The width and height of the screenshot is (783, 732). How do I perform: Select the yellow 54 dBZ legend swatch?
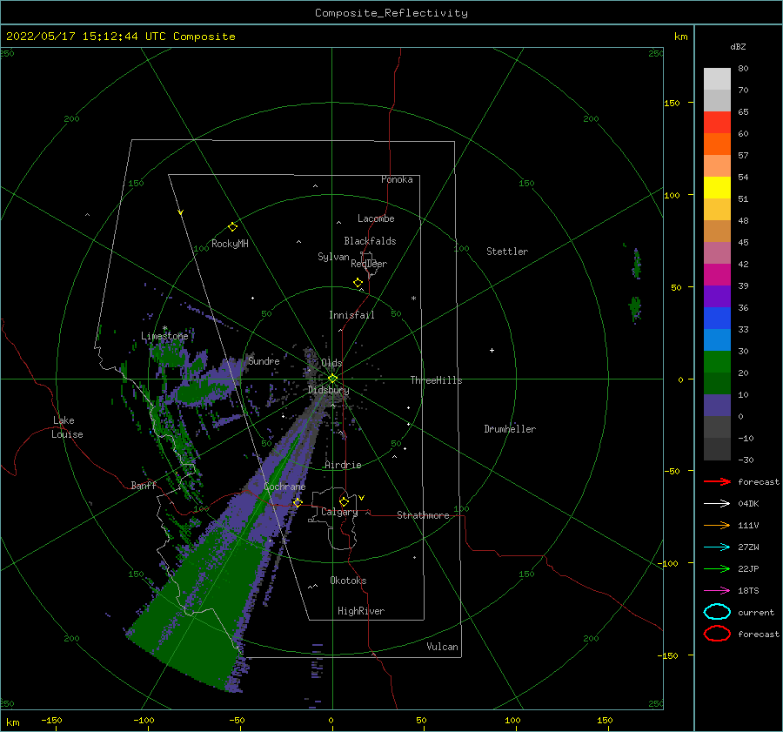[x=717, y=188]
